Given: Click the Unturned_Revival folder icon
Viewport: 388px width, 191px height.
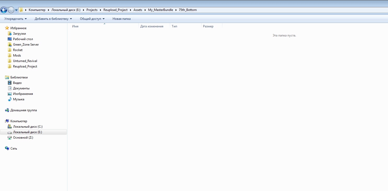Looking at the screenshot, I should (10, 61).
